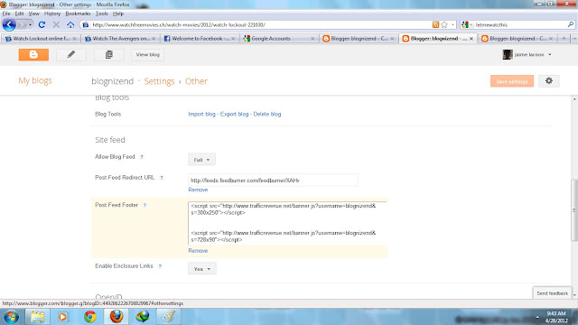
Task: Open Google Chrome from taskbar
Action: (90, 317)
